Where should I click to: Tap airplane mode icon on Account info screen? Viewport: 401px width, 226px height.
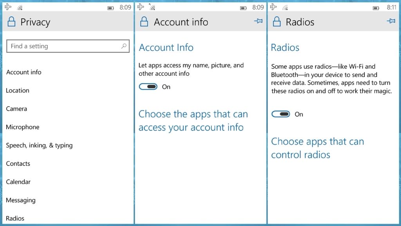(x=141, y=7)
